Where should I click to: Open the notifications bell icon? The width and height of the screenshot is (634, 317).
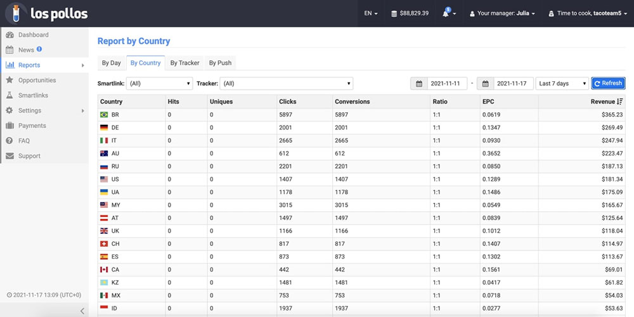(x=446, y=13)
